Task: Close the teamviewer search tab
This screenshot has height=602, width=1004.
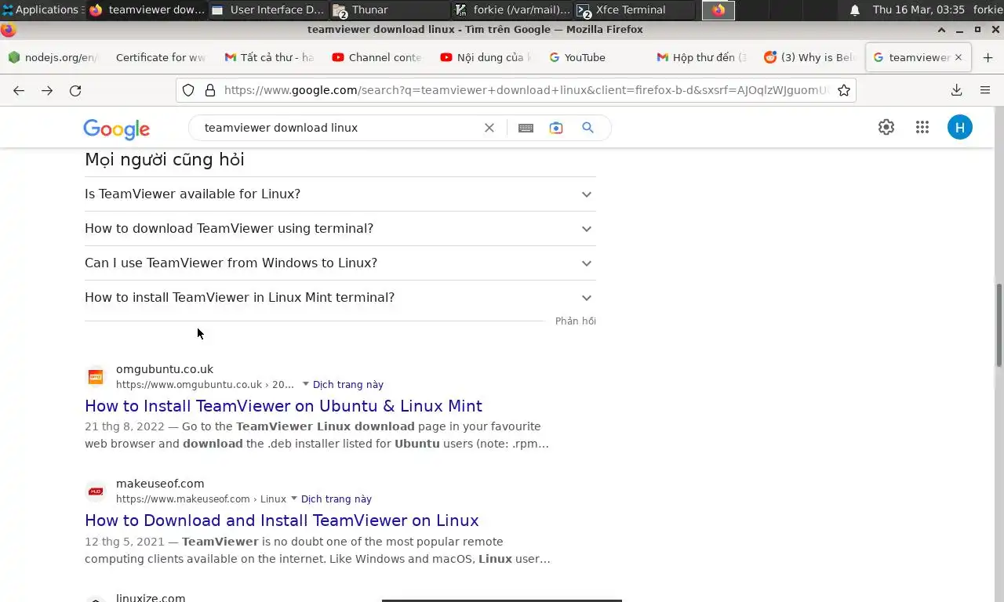Action: 959,57
